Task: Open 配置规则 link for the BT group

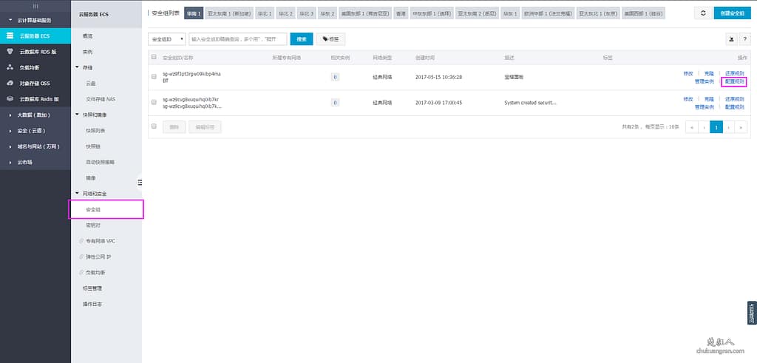Action: 734,81
